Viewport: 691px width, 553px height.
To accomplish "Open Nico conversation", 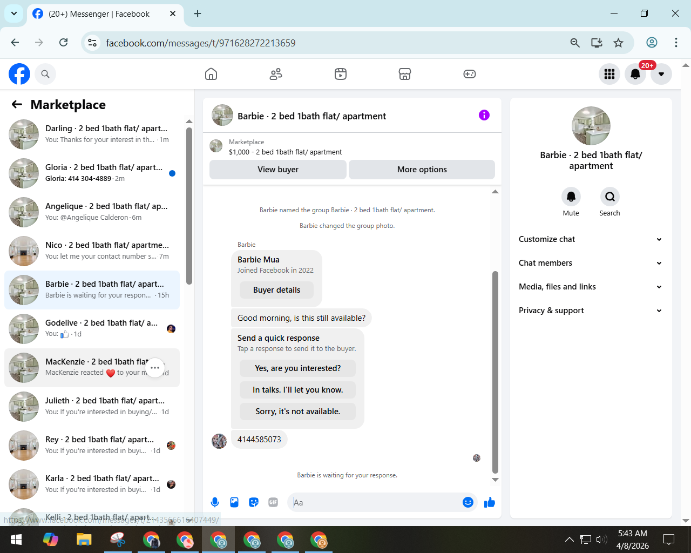I will point(92,251).
